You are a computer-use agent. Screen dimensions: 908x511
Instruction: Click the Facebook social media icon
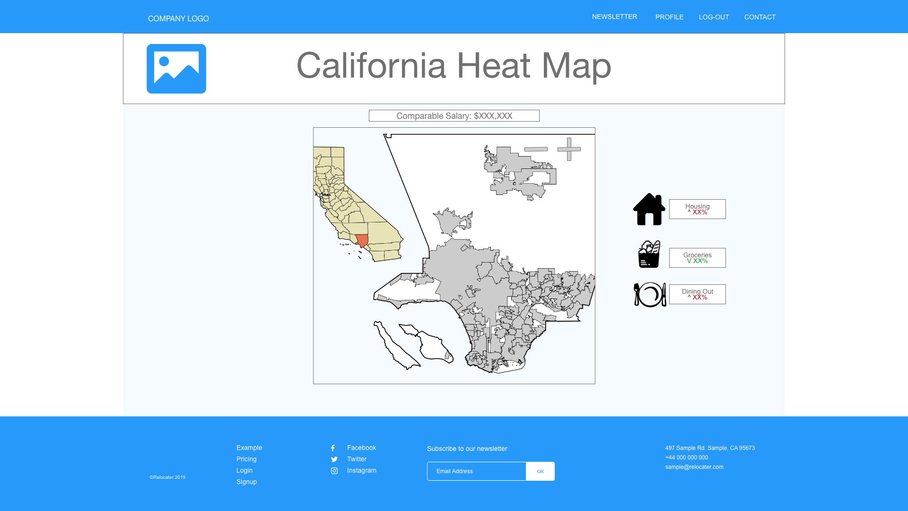(332, 448)
